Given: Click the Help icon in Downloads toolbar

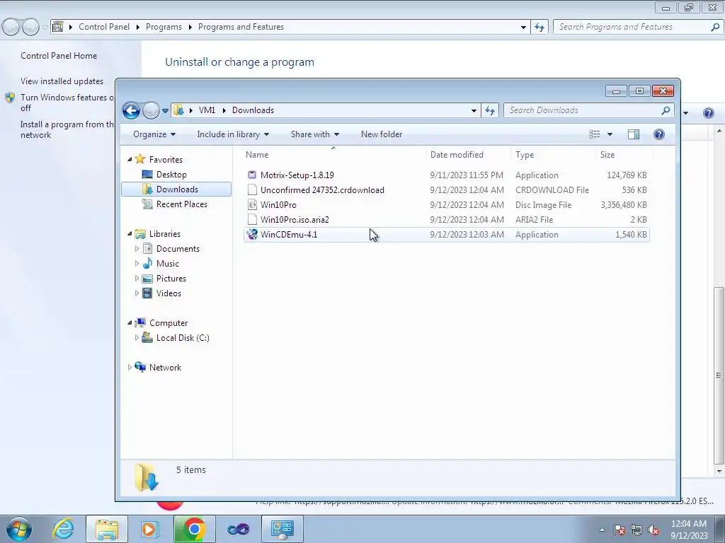Looking at the screenshot, I should (x=659, y=134).
